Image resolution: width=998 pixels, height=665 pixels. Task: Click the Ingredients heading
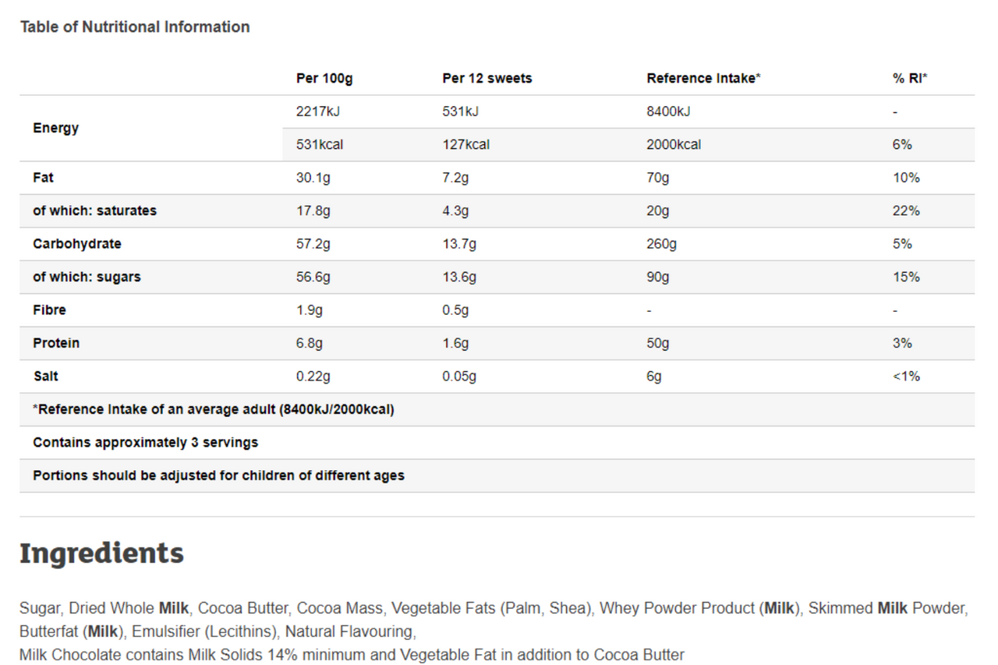coord(101,553)
